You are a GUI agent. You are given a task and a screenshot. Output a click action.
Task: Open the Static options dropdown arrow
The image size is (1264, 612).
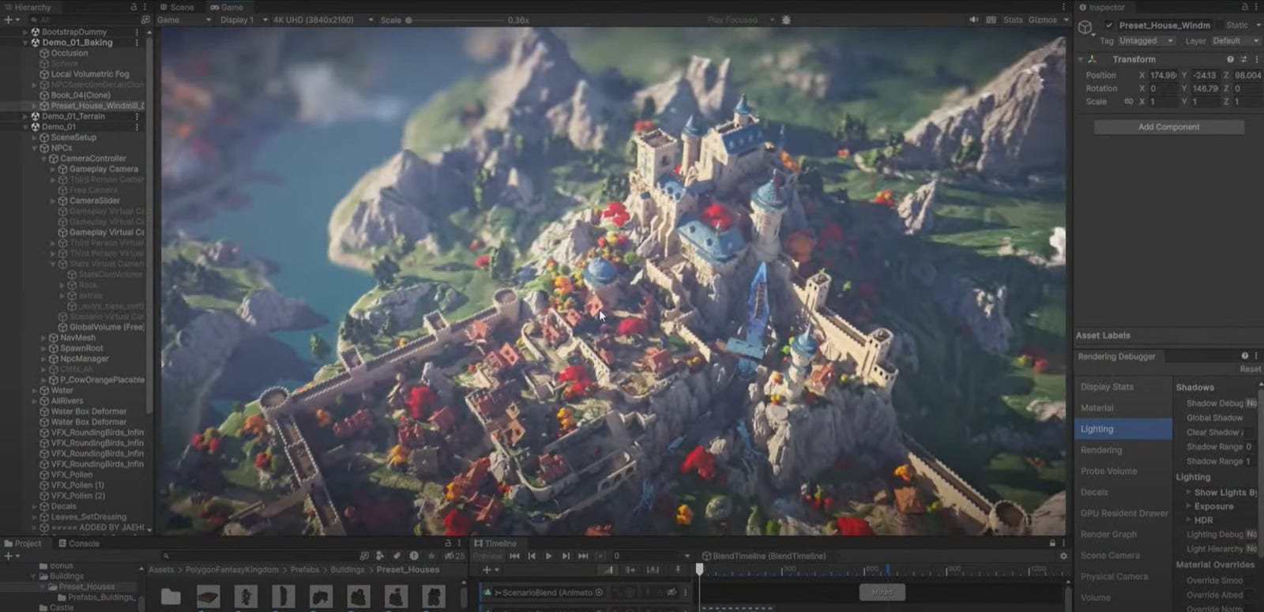[1258, 25]
